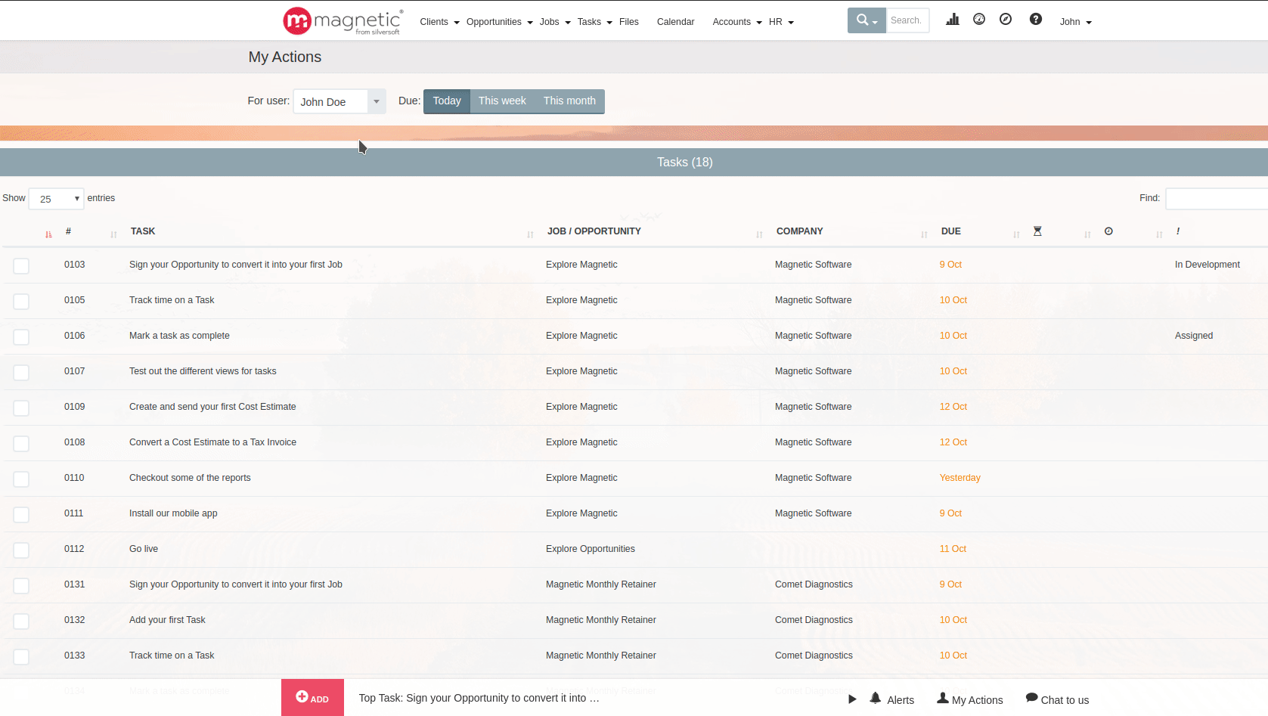The width and height of the screenshot is (1268, 716).
Task: Click the time tracker clock icon
Action: click(979, 20)
